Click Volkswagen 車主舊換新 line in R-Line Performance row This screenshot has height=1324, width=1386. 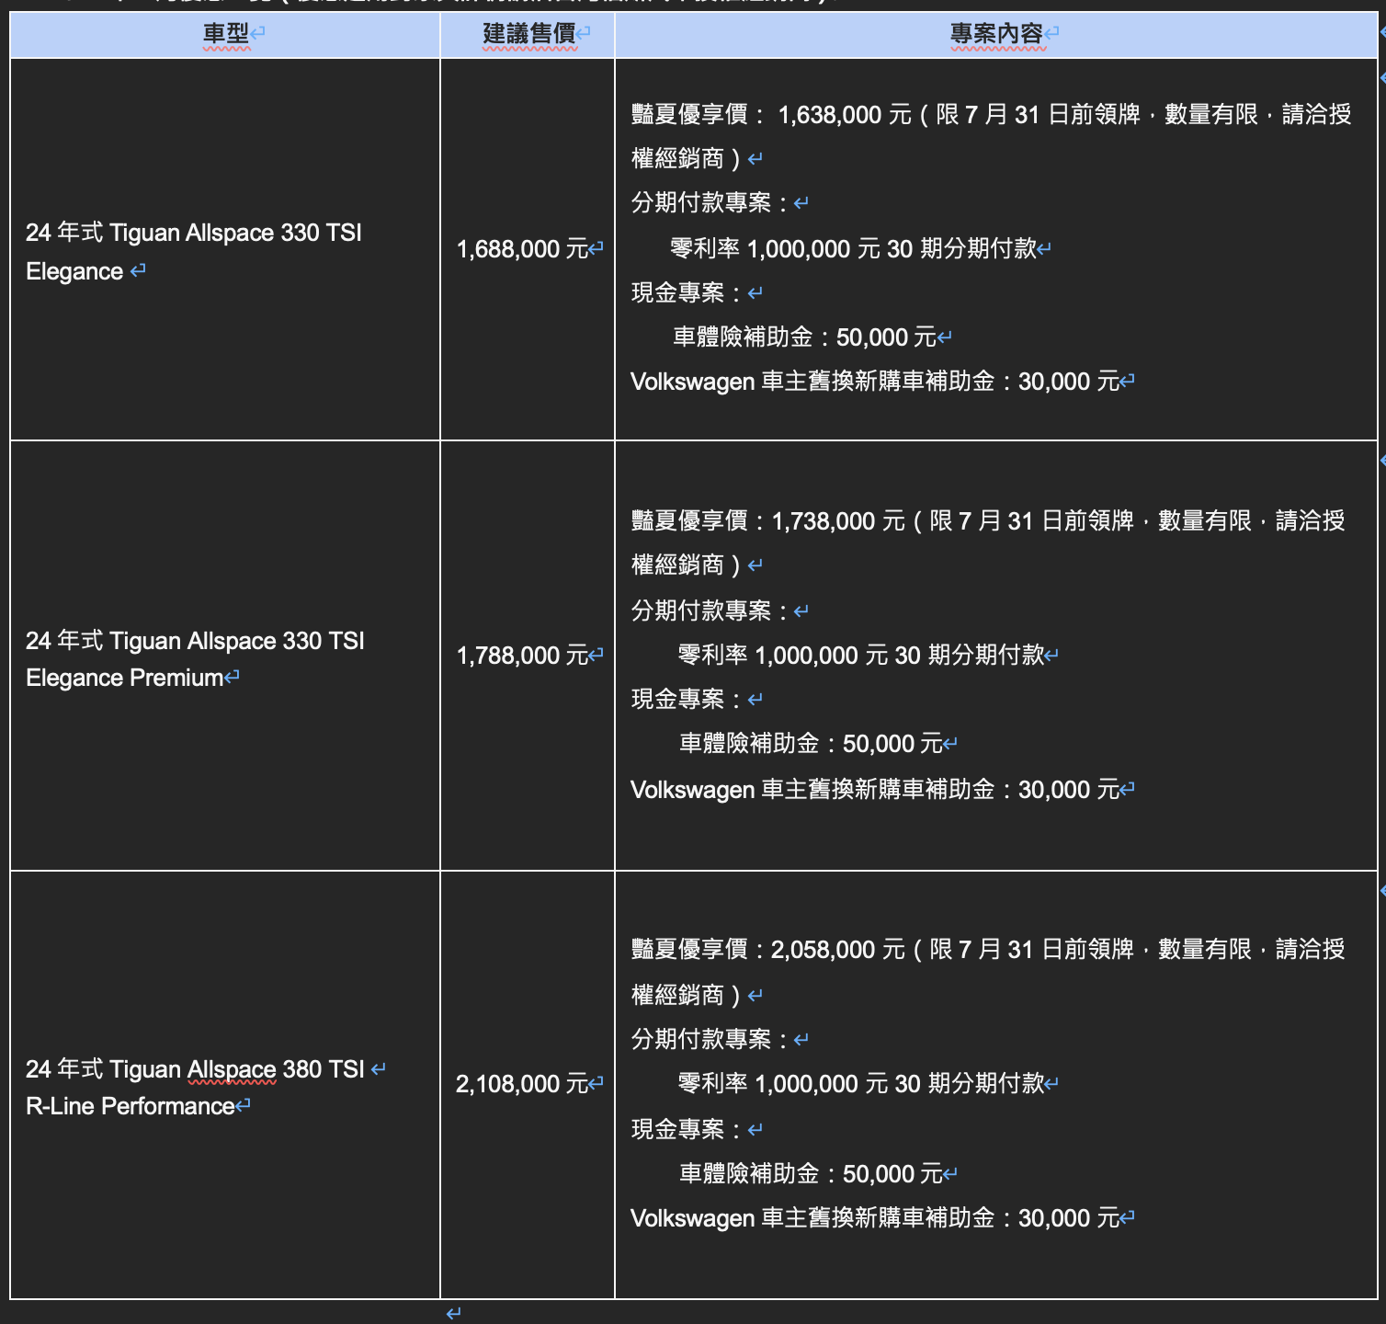874,1218
